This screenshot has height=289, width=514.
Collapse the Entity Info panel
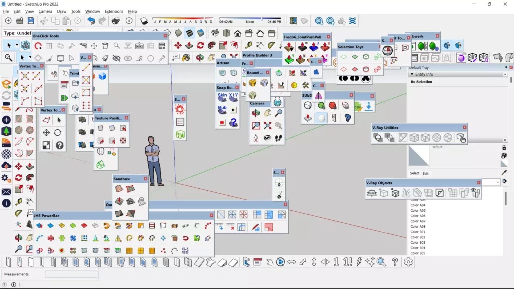[412, 74]
